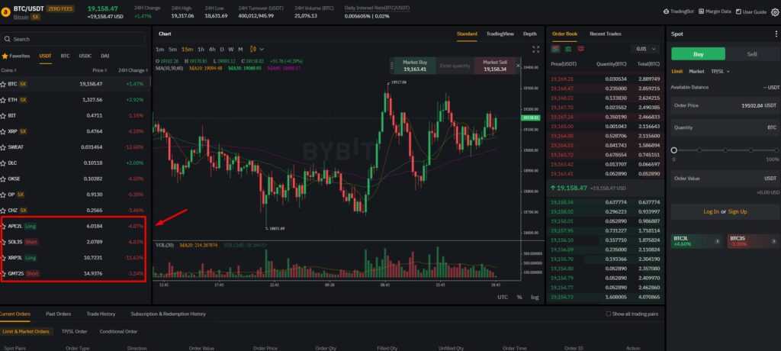The height and width of the screenshot is (351, 781).
Task: Switch to DAI market tab
Action: 105,56
